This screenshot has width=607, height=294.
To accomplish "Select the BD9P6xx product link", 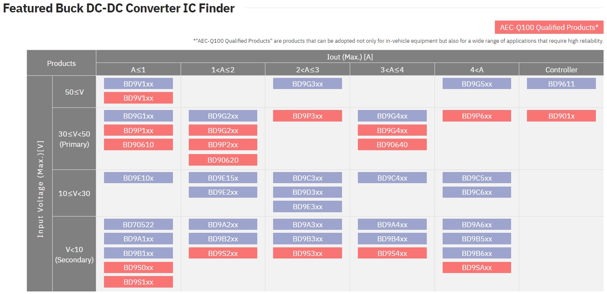I will click(477, 116).
